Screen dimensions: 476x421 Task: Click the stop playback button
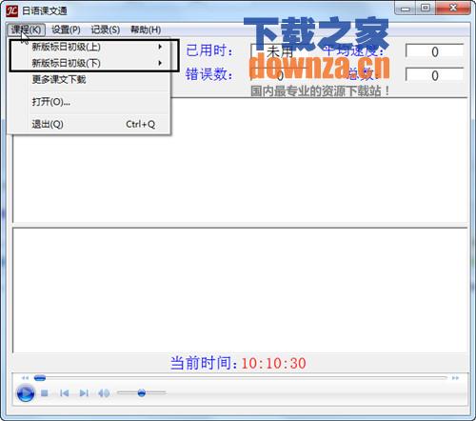[x=45, y=393]
